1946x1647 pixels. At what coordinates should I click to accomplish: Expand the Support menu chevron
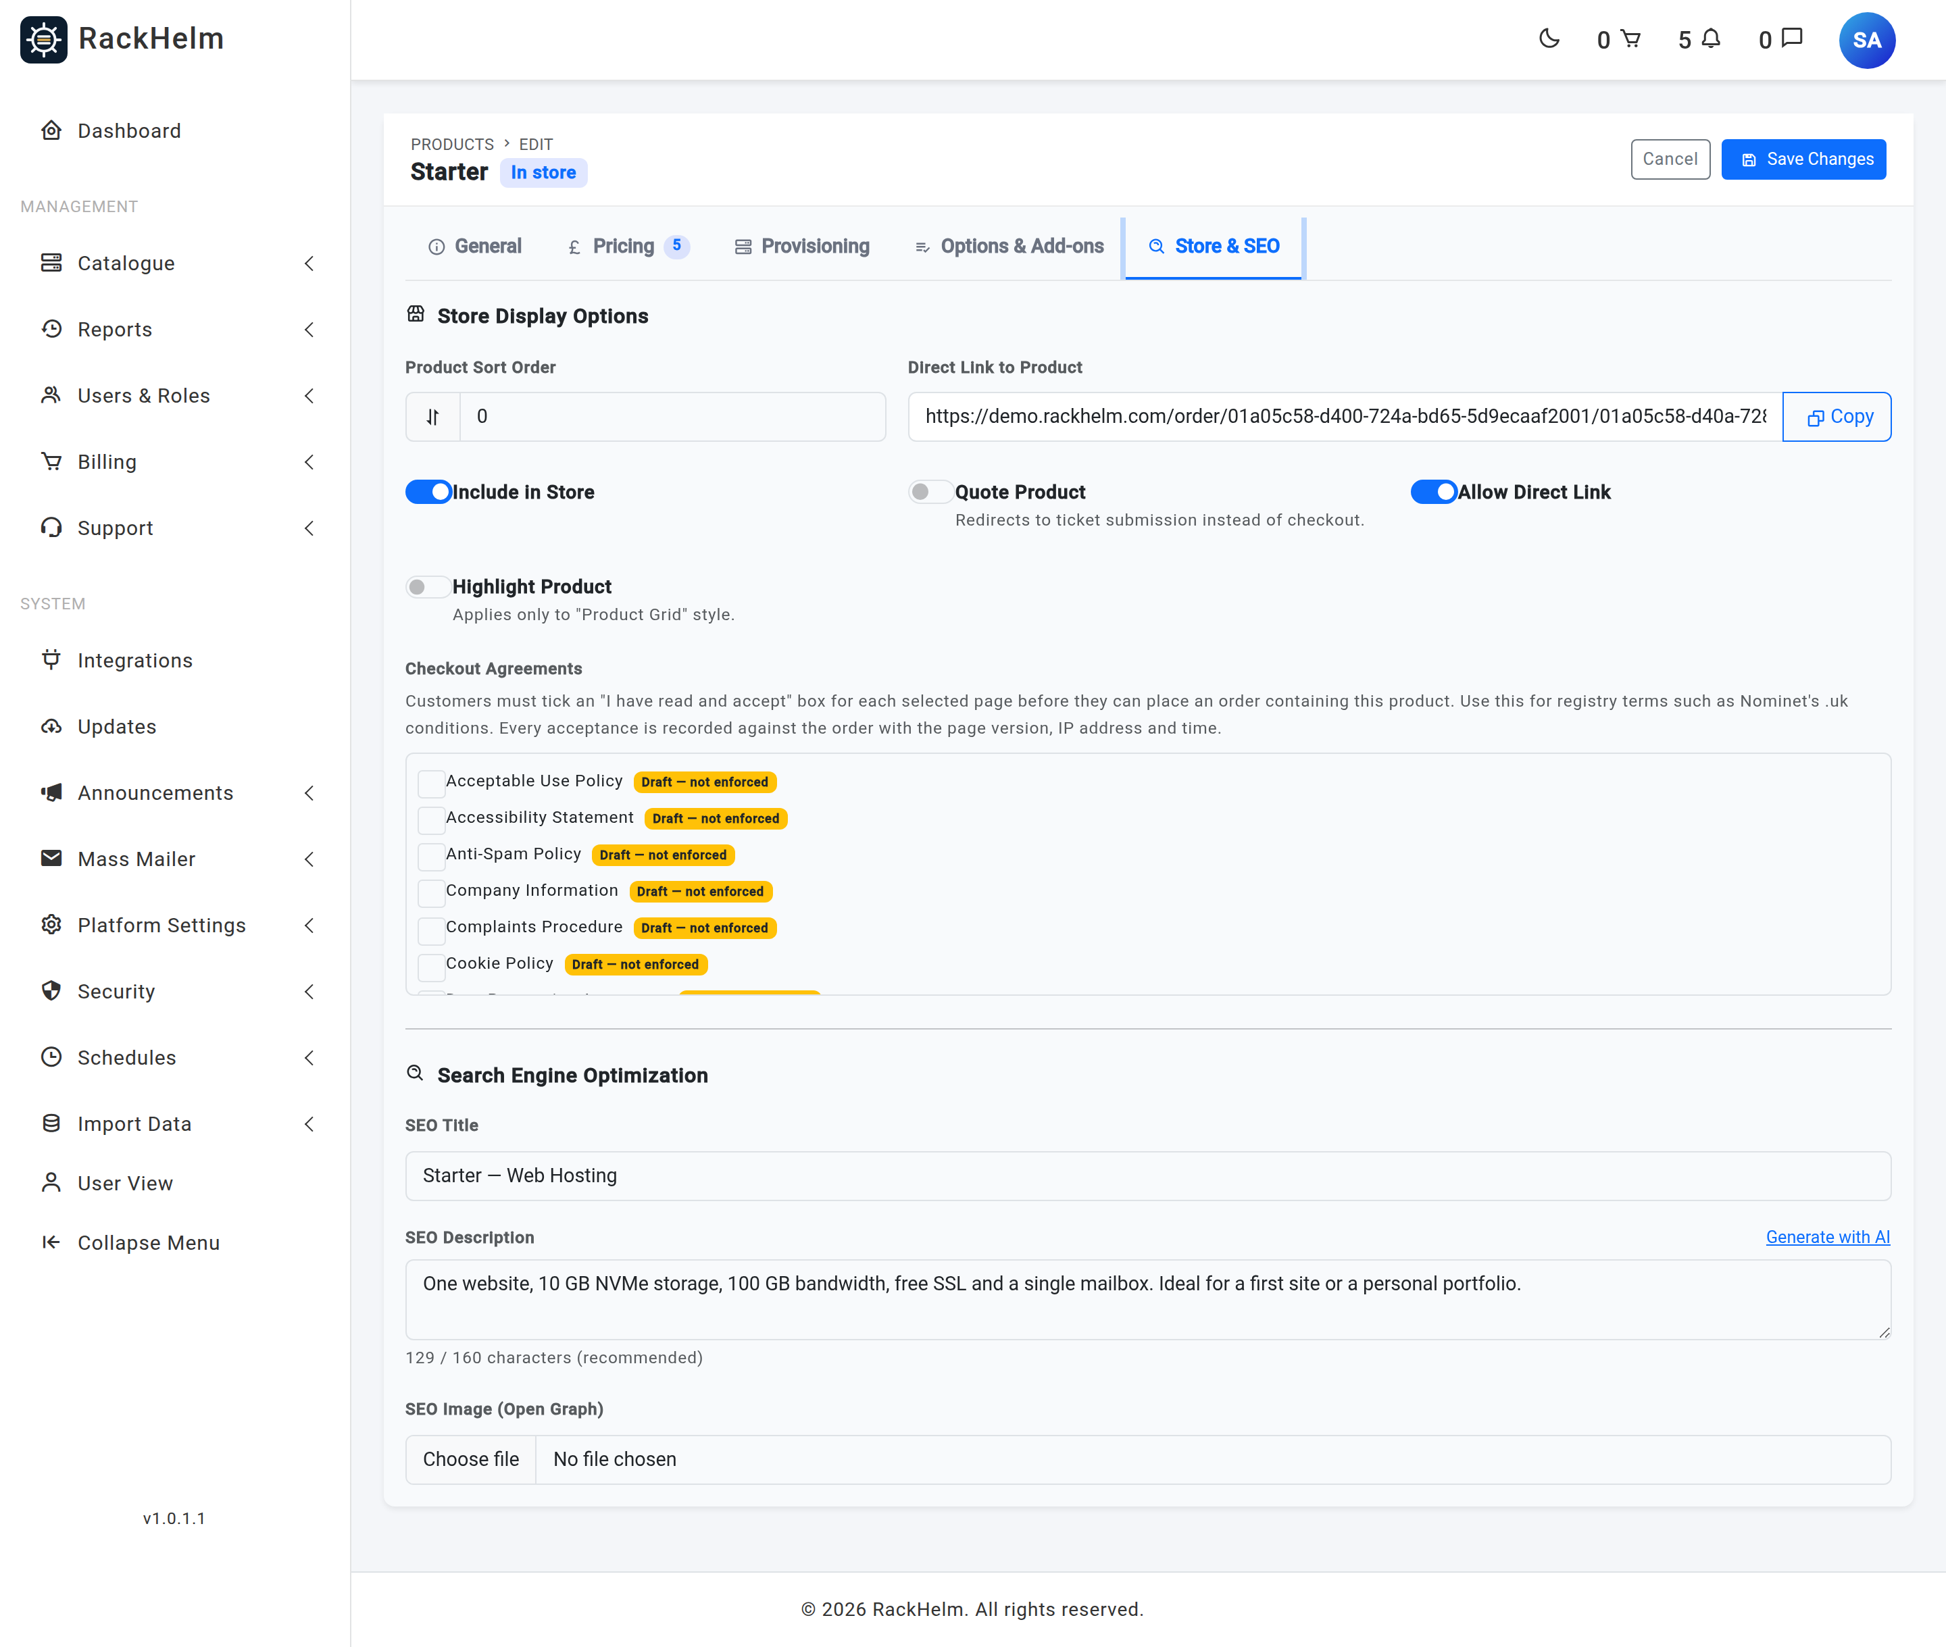point(309,528)
